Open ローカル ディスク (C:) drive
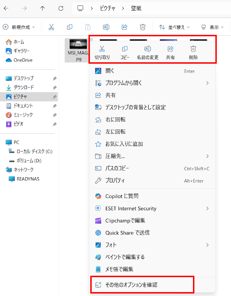231x296 pixels. click(31, 152)
